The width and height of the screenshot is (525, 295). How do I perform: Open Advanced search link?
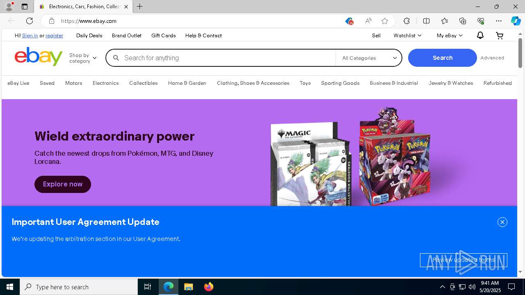point(492,58)
